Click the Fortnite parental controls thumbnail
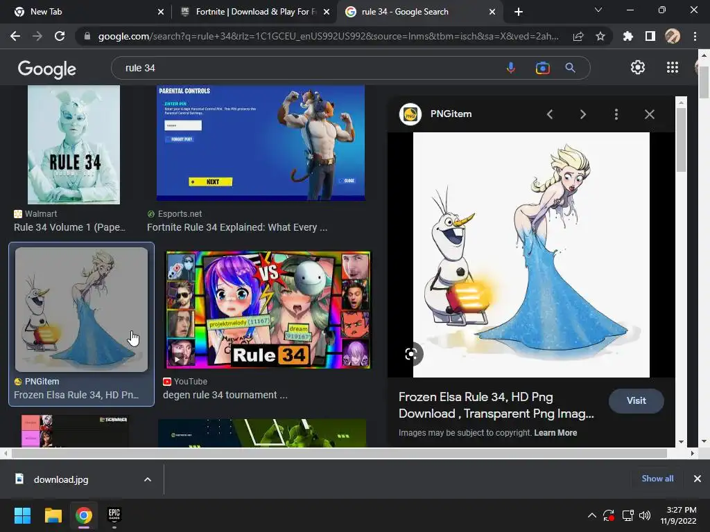This screenshot has width=710, height=532. (x=261, y=143)
